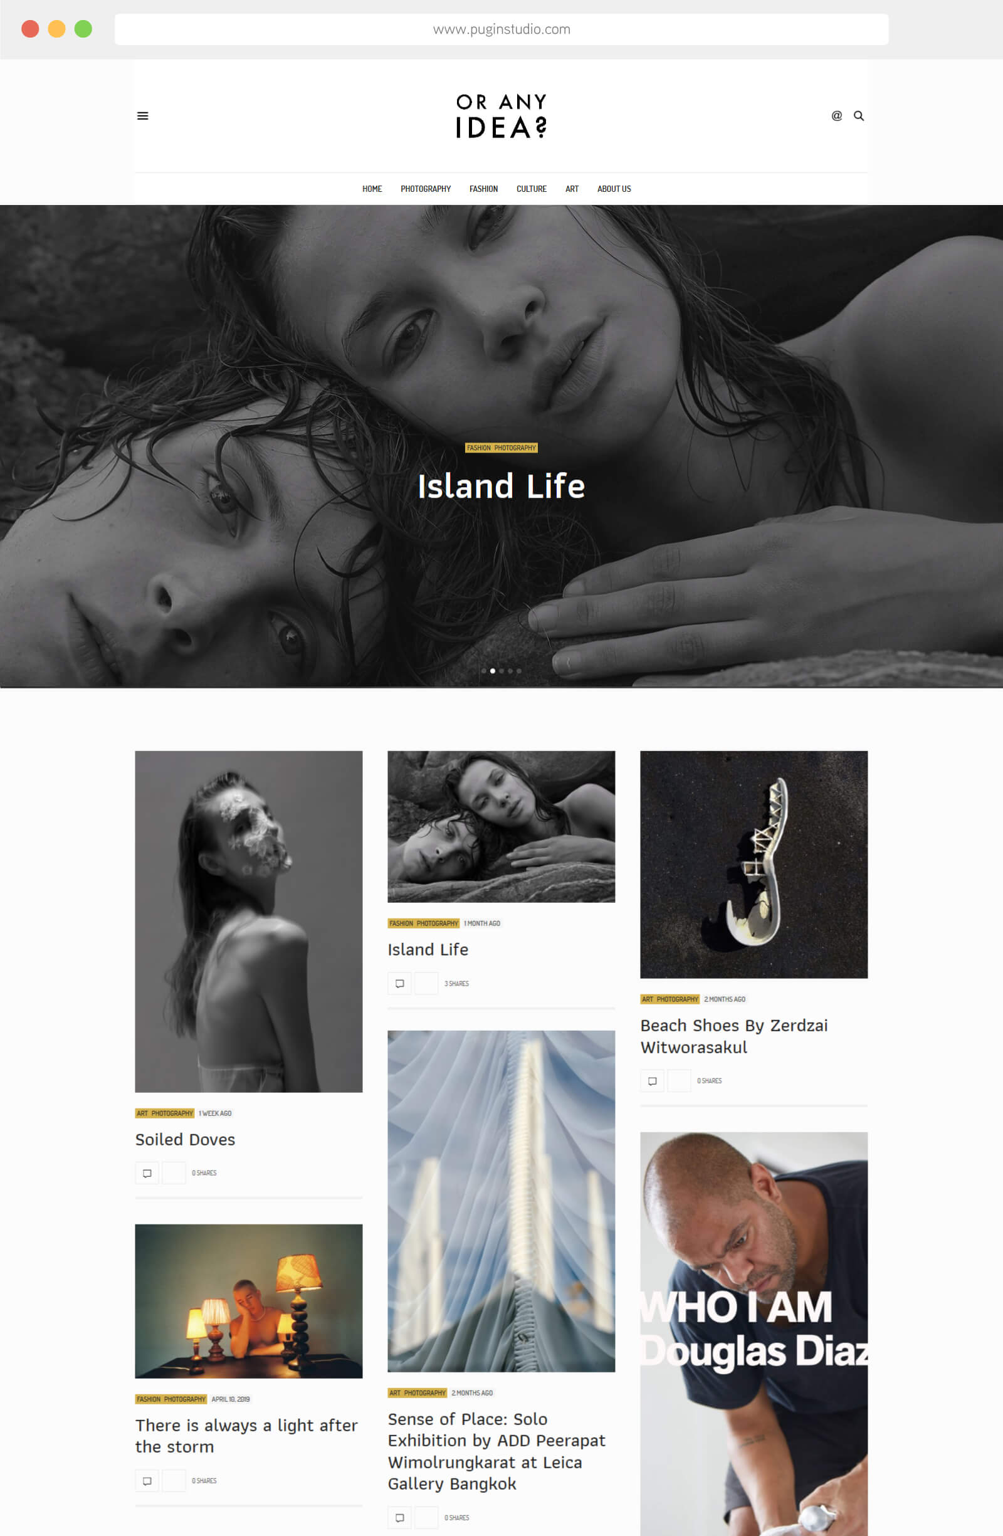Click comment icon under light after the storm
This screenshot has height=1536, width=1003.
coord(147,1480)
